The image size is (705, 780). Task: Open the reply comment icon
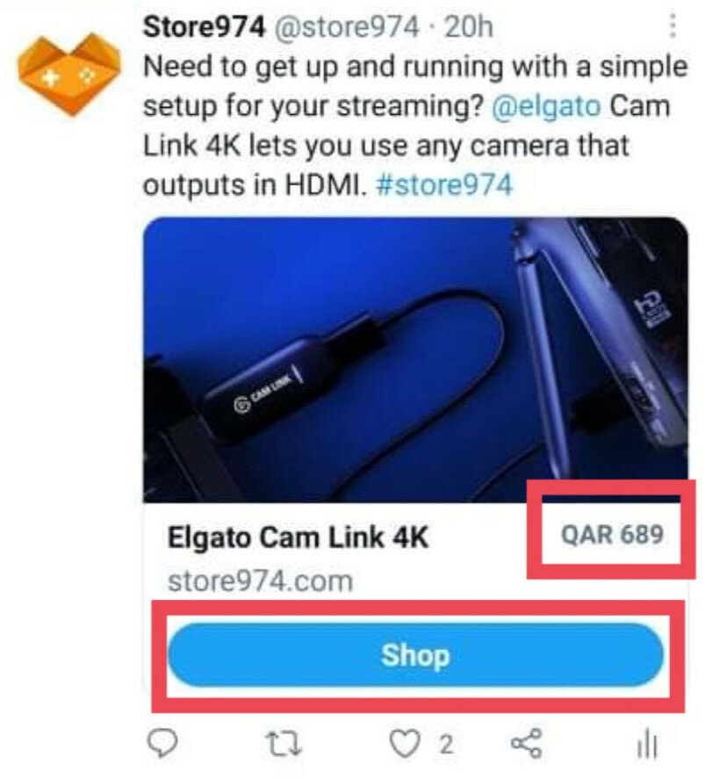click(162, 743)
